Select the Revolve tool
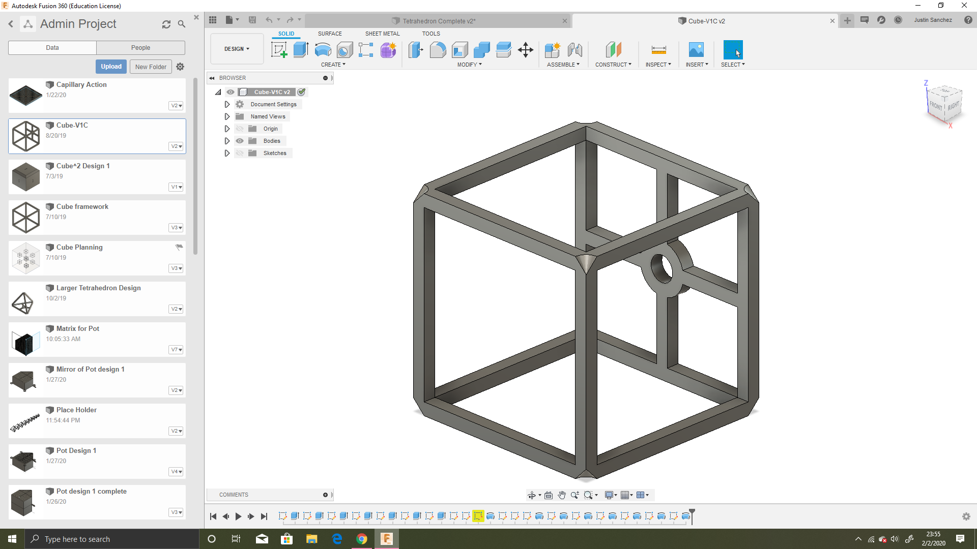Viewport: 977px width, 549px height. [323, 50]
